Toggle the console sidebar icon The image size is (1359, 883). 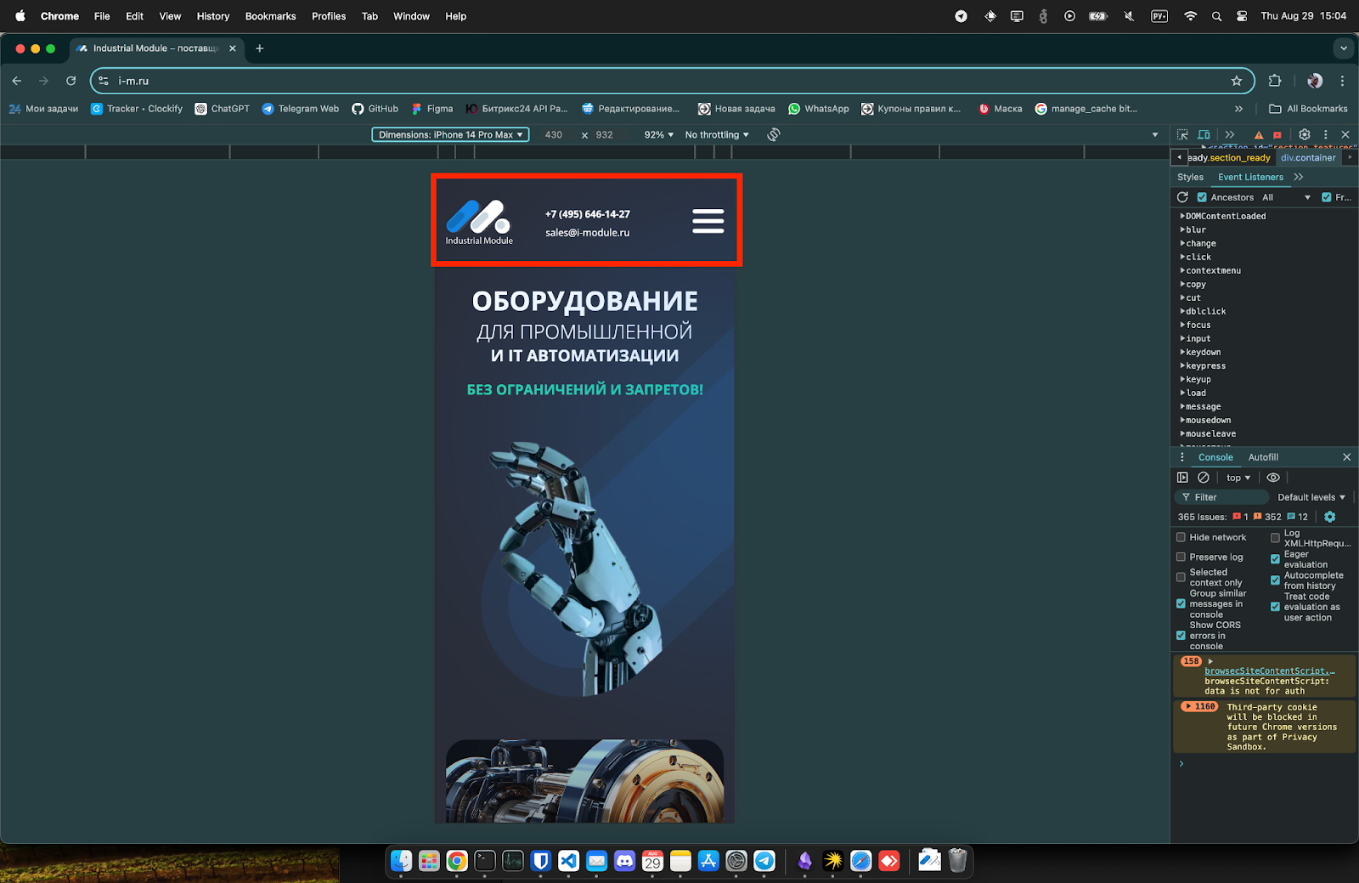pos(1182,478)
